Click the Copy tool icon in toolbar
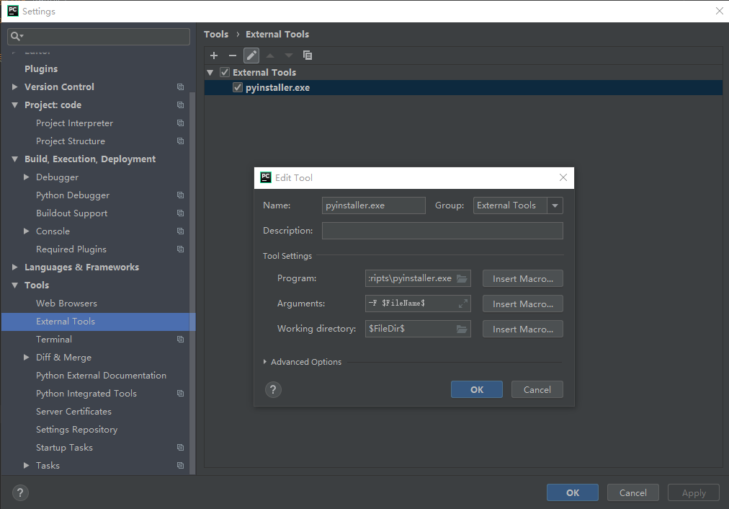The width and height of the screenshot is (729, 509). pos(308,56)
